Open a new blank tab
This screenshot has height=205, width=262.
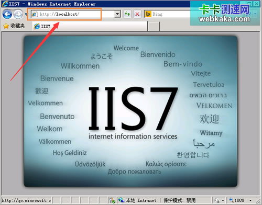pos(154,27)
